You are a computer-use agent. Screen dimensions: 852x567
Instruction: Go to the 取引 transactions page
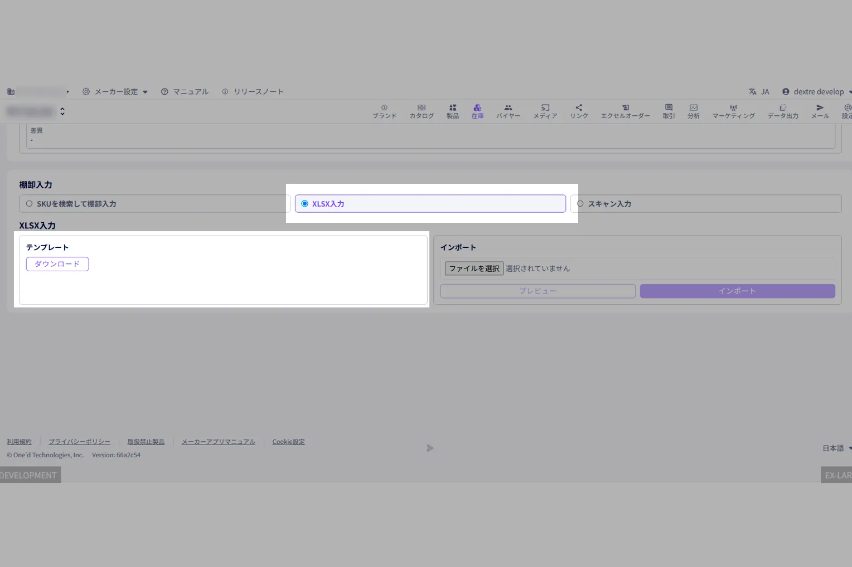669,111
